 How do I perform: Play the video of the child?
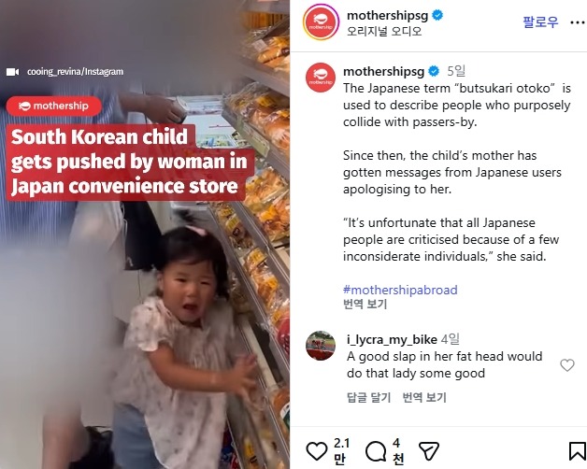pyautogui.click(x=145, y=234)
